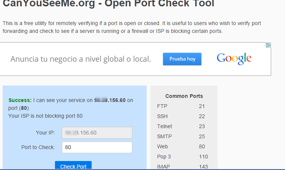Click the Check Port button

click(x=73, y=165)
